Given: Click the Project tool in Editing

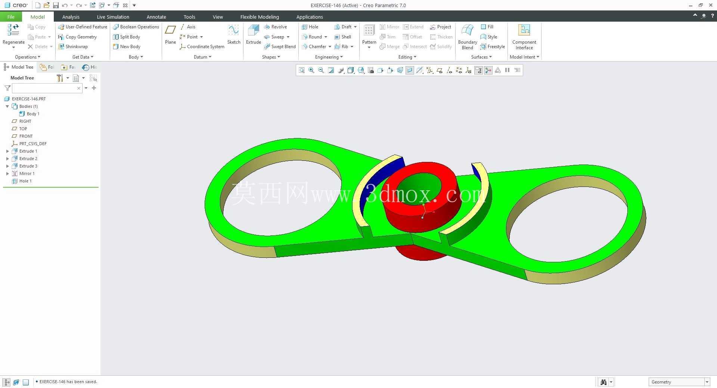Looking at the screenshot, I should pyautogui.click(x=440, y=27).
